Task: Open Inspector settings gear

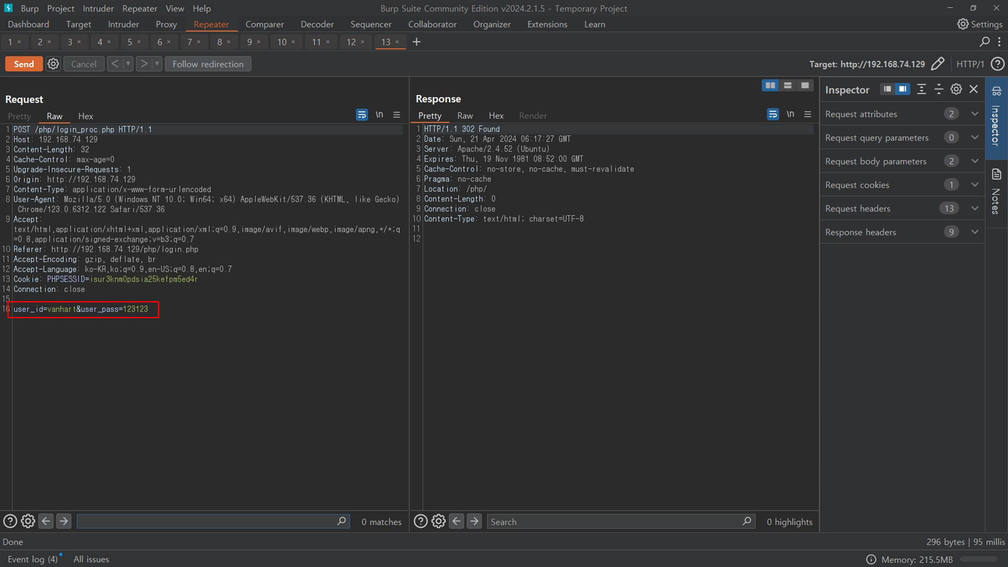Action: click(x=956, y=89)
